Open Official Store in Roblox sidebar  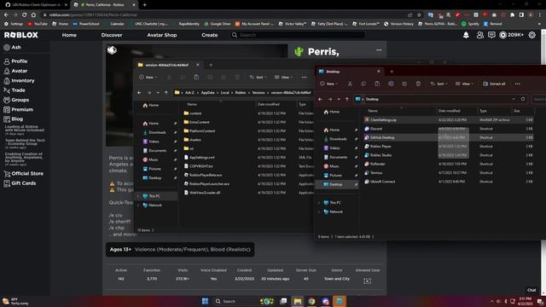coord(24,173)
